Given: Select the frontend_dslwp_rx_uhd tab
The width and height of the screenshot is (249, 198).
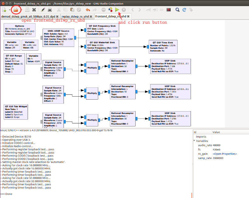Looking at the screenshot, I should click(x=111, y=16).
